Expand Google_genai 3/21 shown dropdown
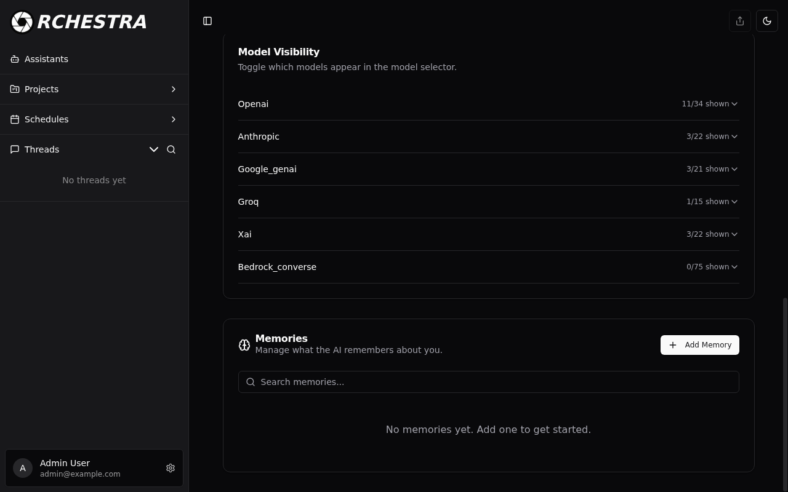This screenshot has width=788, height=492. (712, 169)
